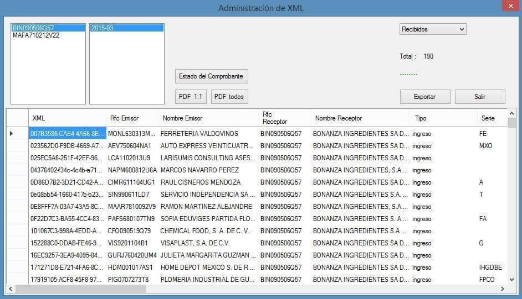
Task: Click the grid down scroll arrow
Action: pos(511,280)
